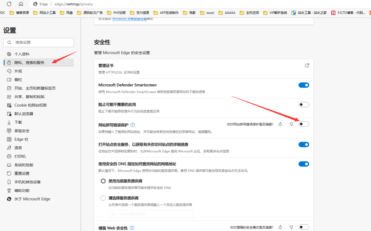The width and height of the screenshot is (371, 231).
Task: Open the 源码软文广告 bookmark folder
Action: 90,13
